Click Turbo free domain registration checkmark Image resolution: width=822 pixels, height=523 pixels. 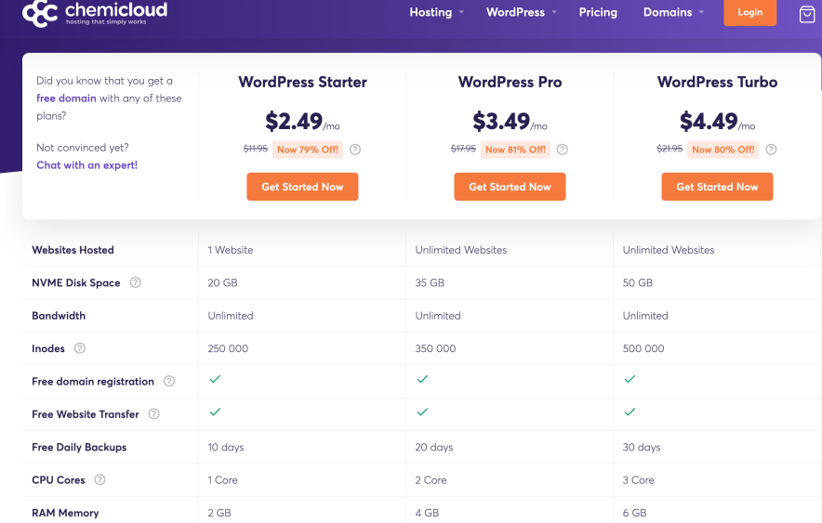630,378
